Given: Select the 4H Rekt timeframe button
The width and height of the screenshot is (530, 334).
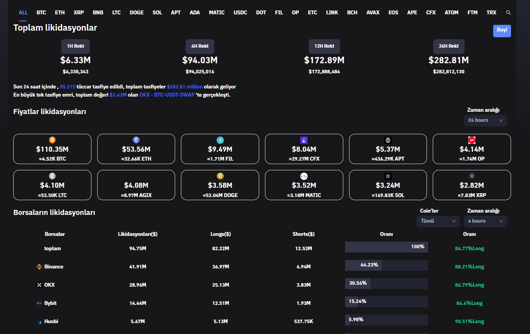Looking at the screenshot, I should click(200, 46).
